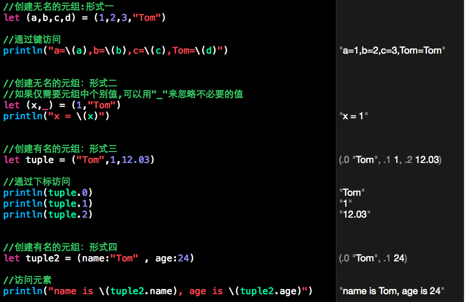The width and height of the screenshot is (465, 302).
Task: Click the comment 创建无名的元组: 形式二
Action: tap(60, 83)
